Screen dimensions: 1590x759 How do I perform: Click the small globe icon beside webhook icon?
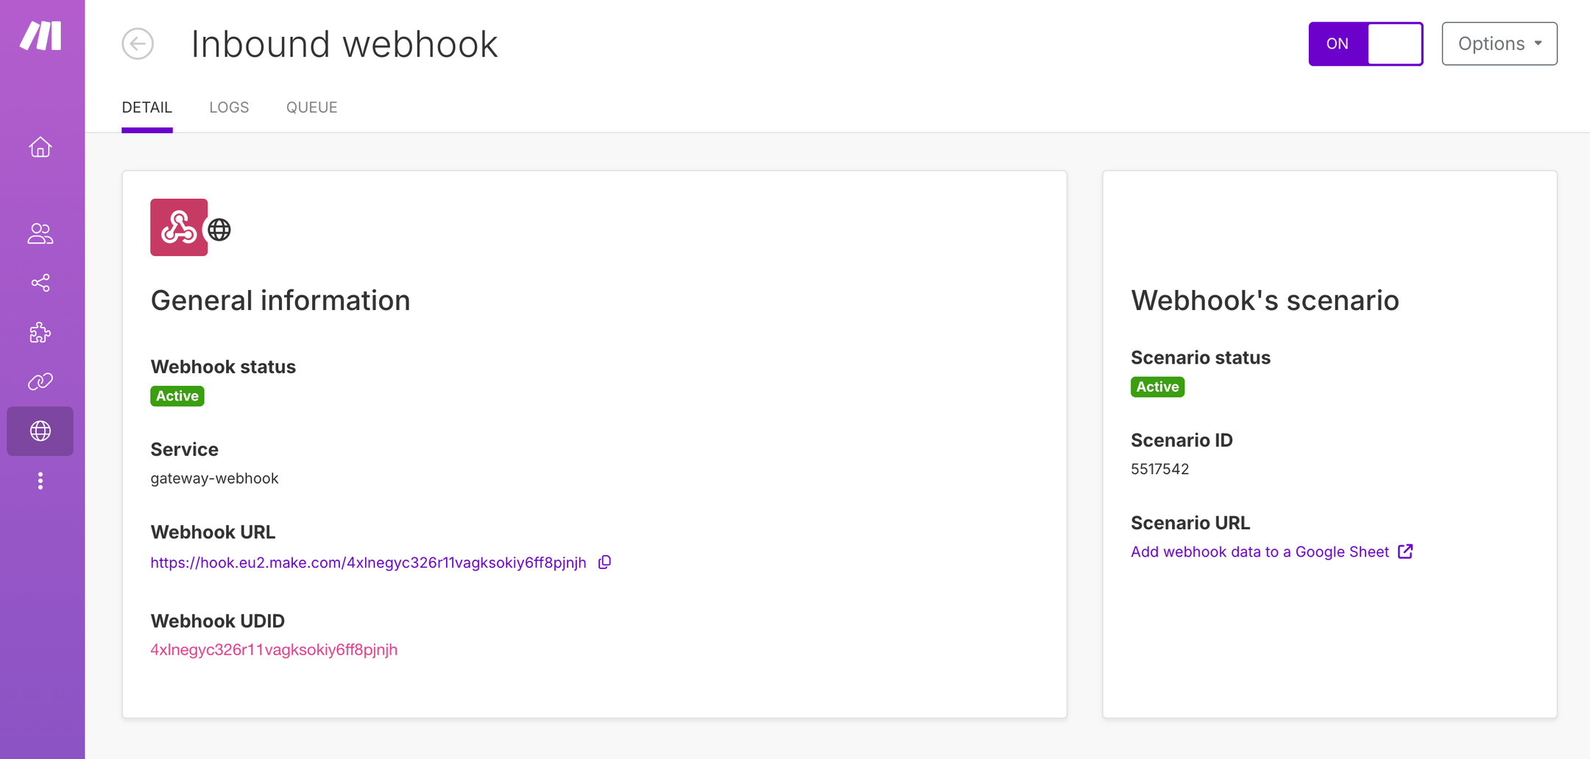click(x=219, y=229)
